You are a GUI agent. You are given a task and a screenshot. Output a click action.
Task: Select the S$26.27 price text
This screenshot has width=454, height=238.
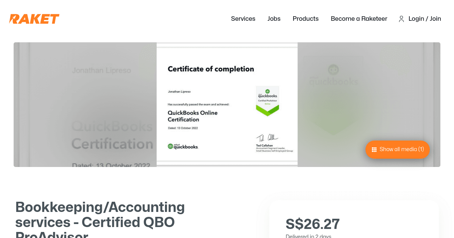click(313, 224)
